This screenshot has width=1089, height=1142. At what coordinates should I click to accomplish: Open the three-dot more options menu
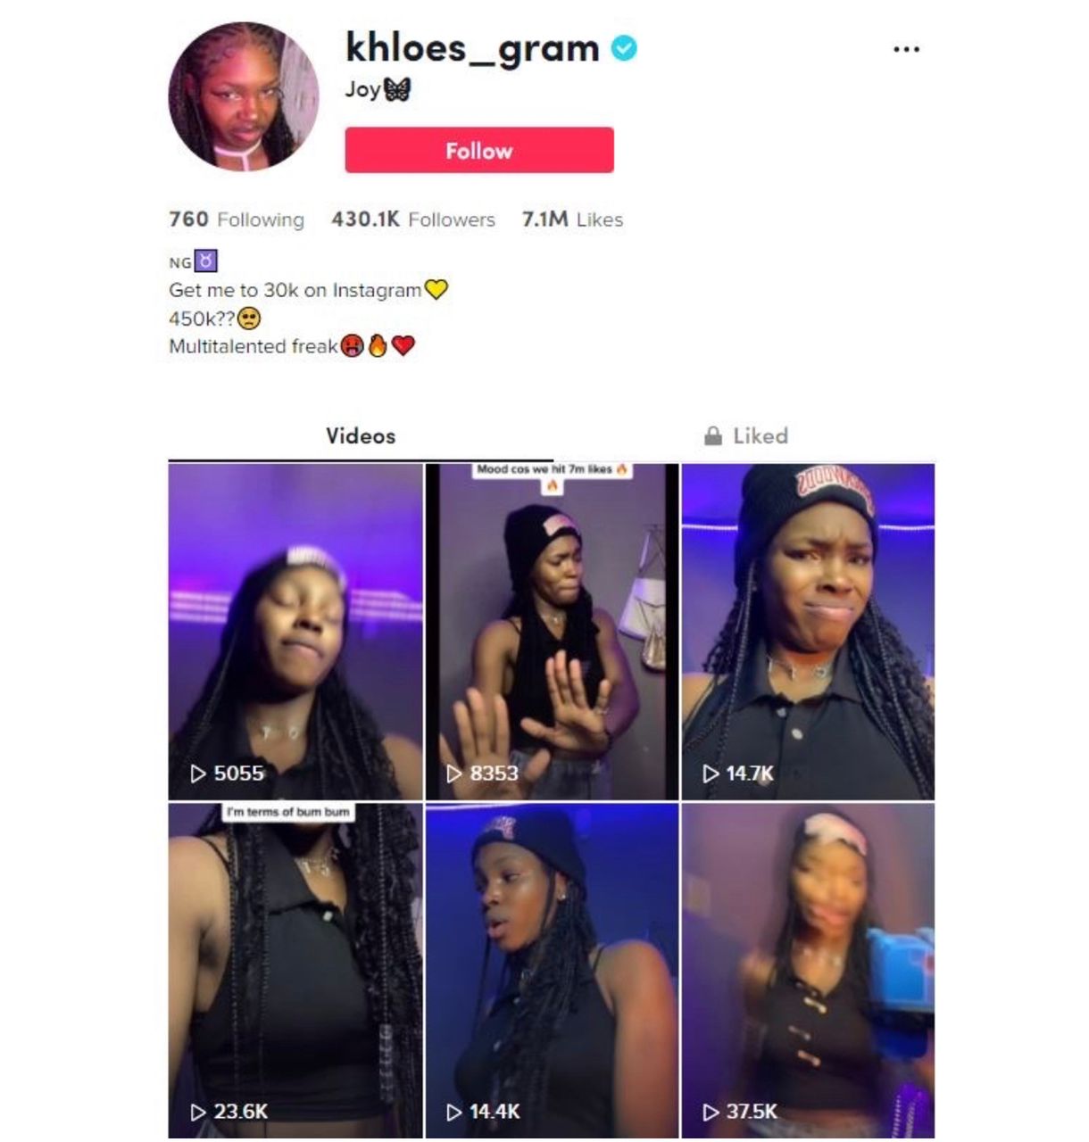[906, 49]
